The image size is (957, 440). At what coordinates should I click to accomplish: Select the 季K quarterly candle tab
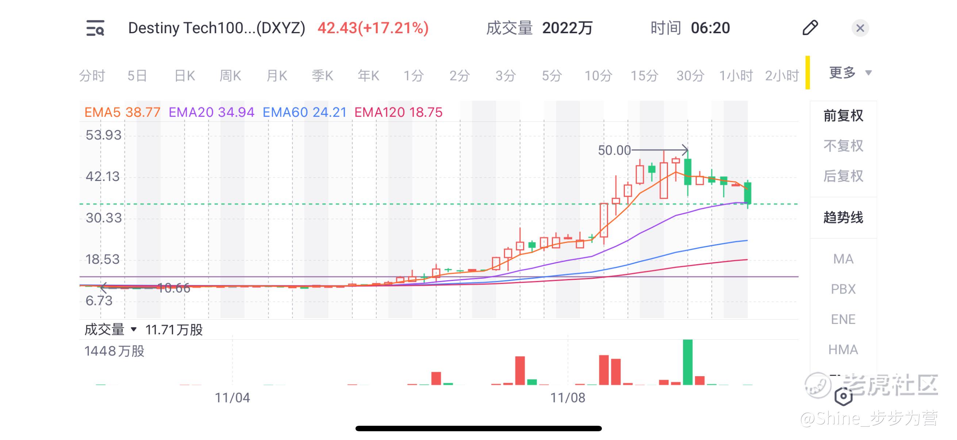click(x=323, y=76)
